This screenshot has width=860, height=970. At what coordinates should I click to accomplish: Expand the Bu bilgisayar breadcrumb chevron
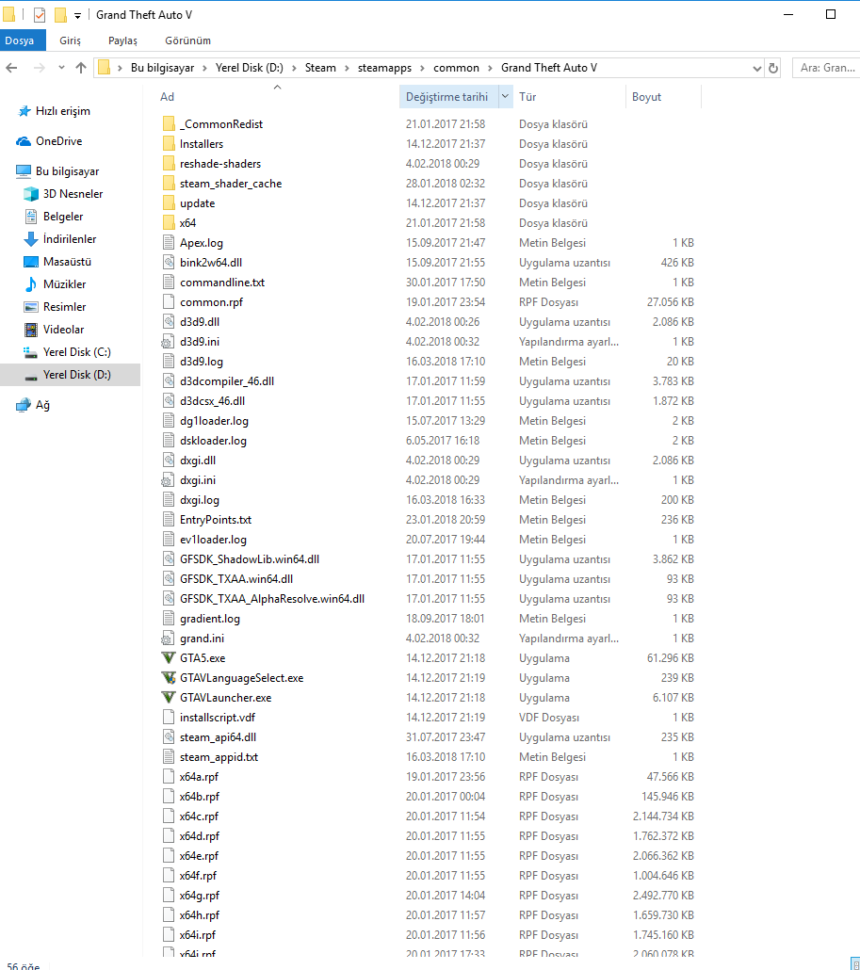204,68
